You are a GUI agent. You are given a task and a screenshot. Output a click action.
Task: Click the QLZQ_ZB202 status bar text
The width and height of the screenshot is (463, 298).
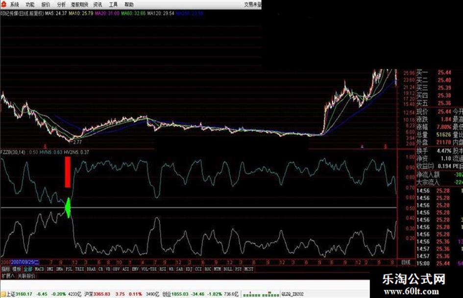coord(292,294)
